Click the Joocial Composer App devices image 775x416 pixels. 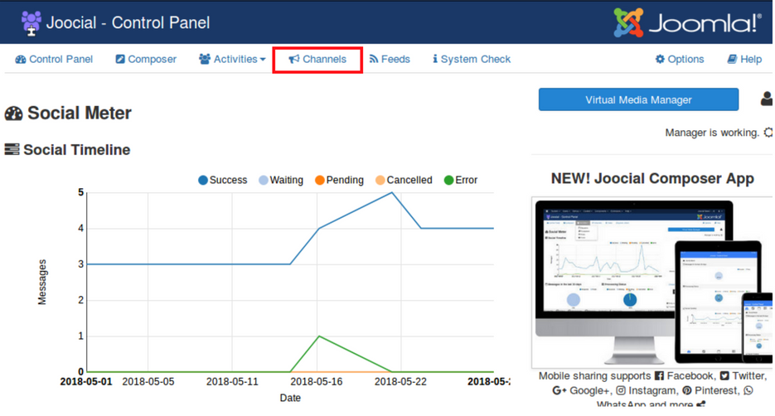pos(652,283)
